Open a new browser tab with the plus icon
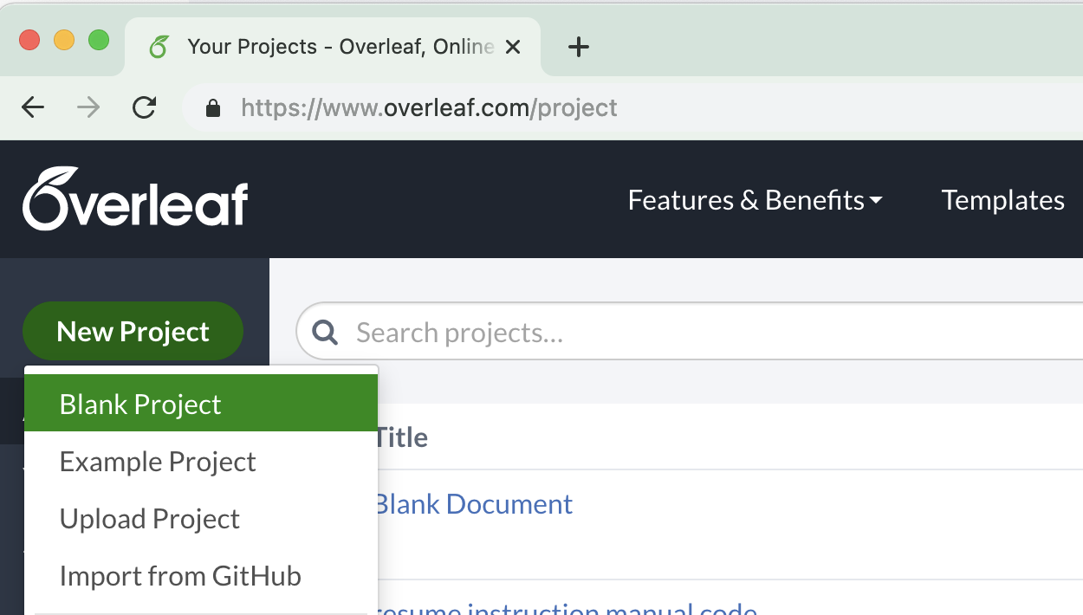 (577, 47)
